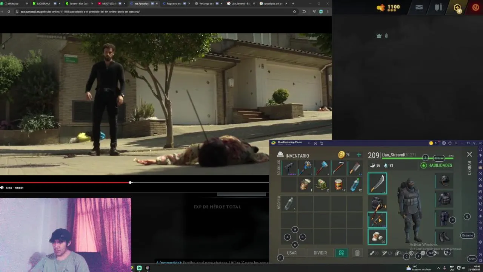The image size is (483, 272).
Task: Show hidden tray icons chevron
Action: (x=438, y=268)
